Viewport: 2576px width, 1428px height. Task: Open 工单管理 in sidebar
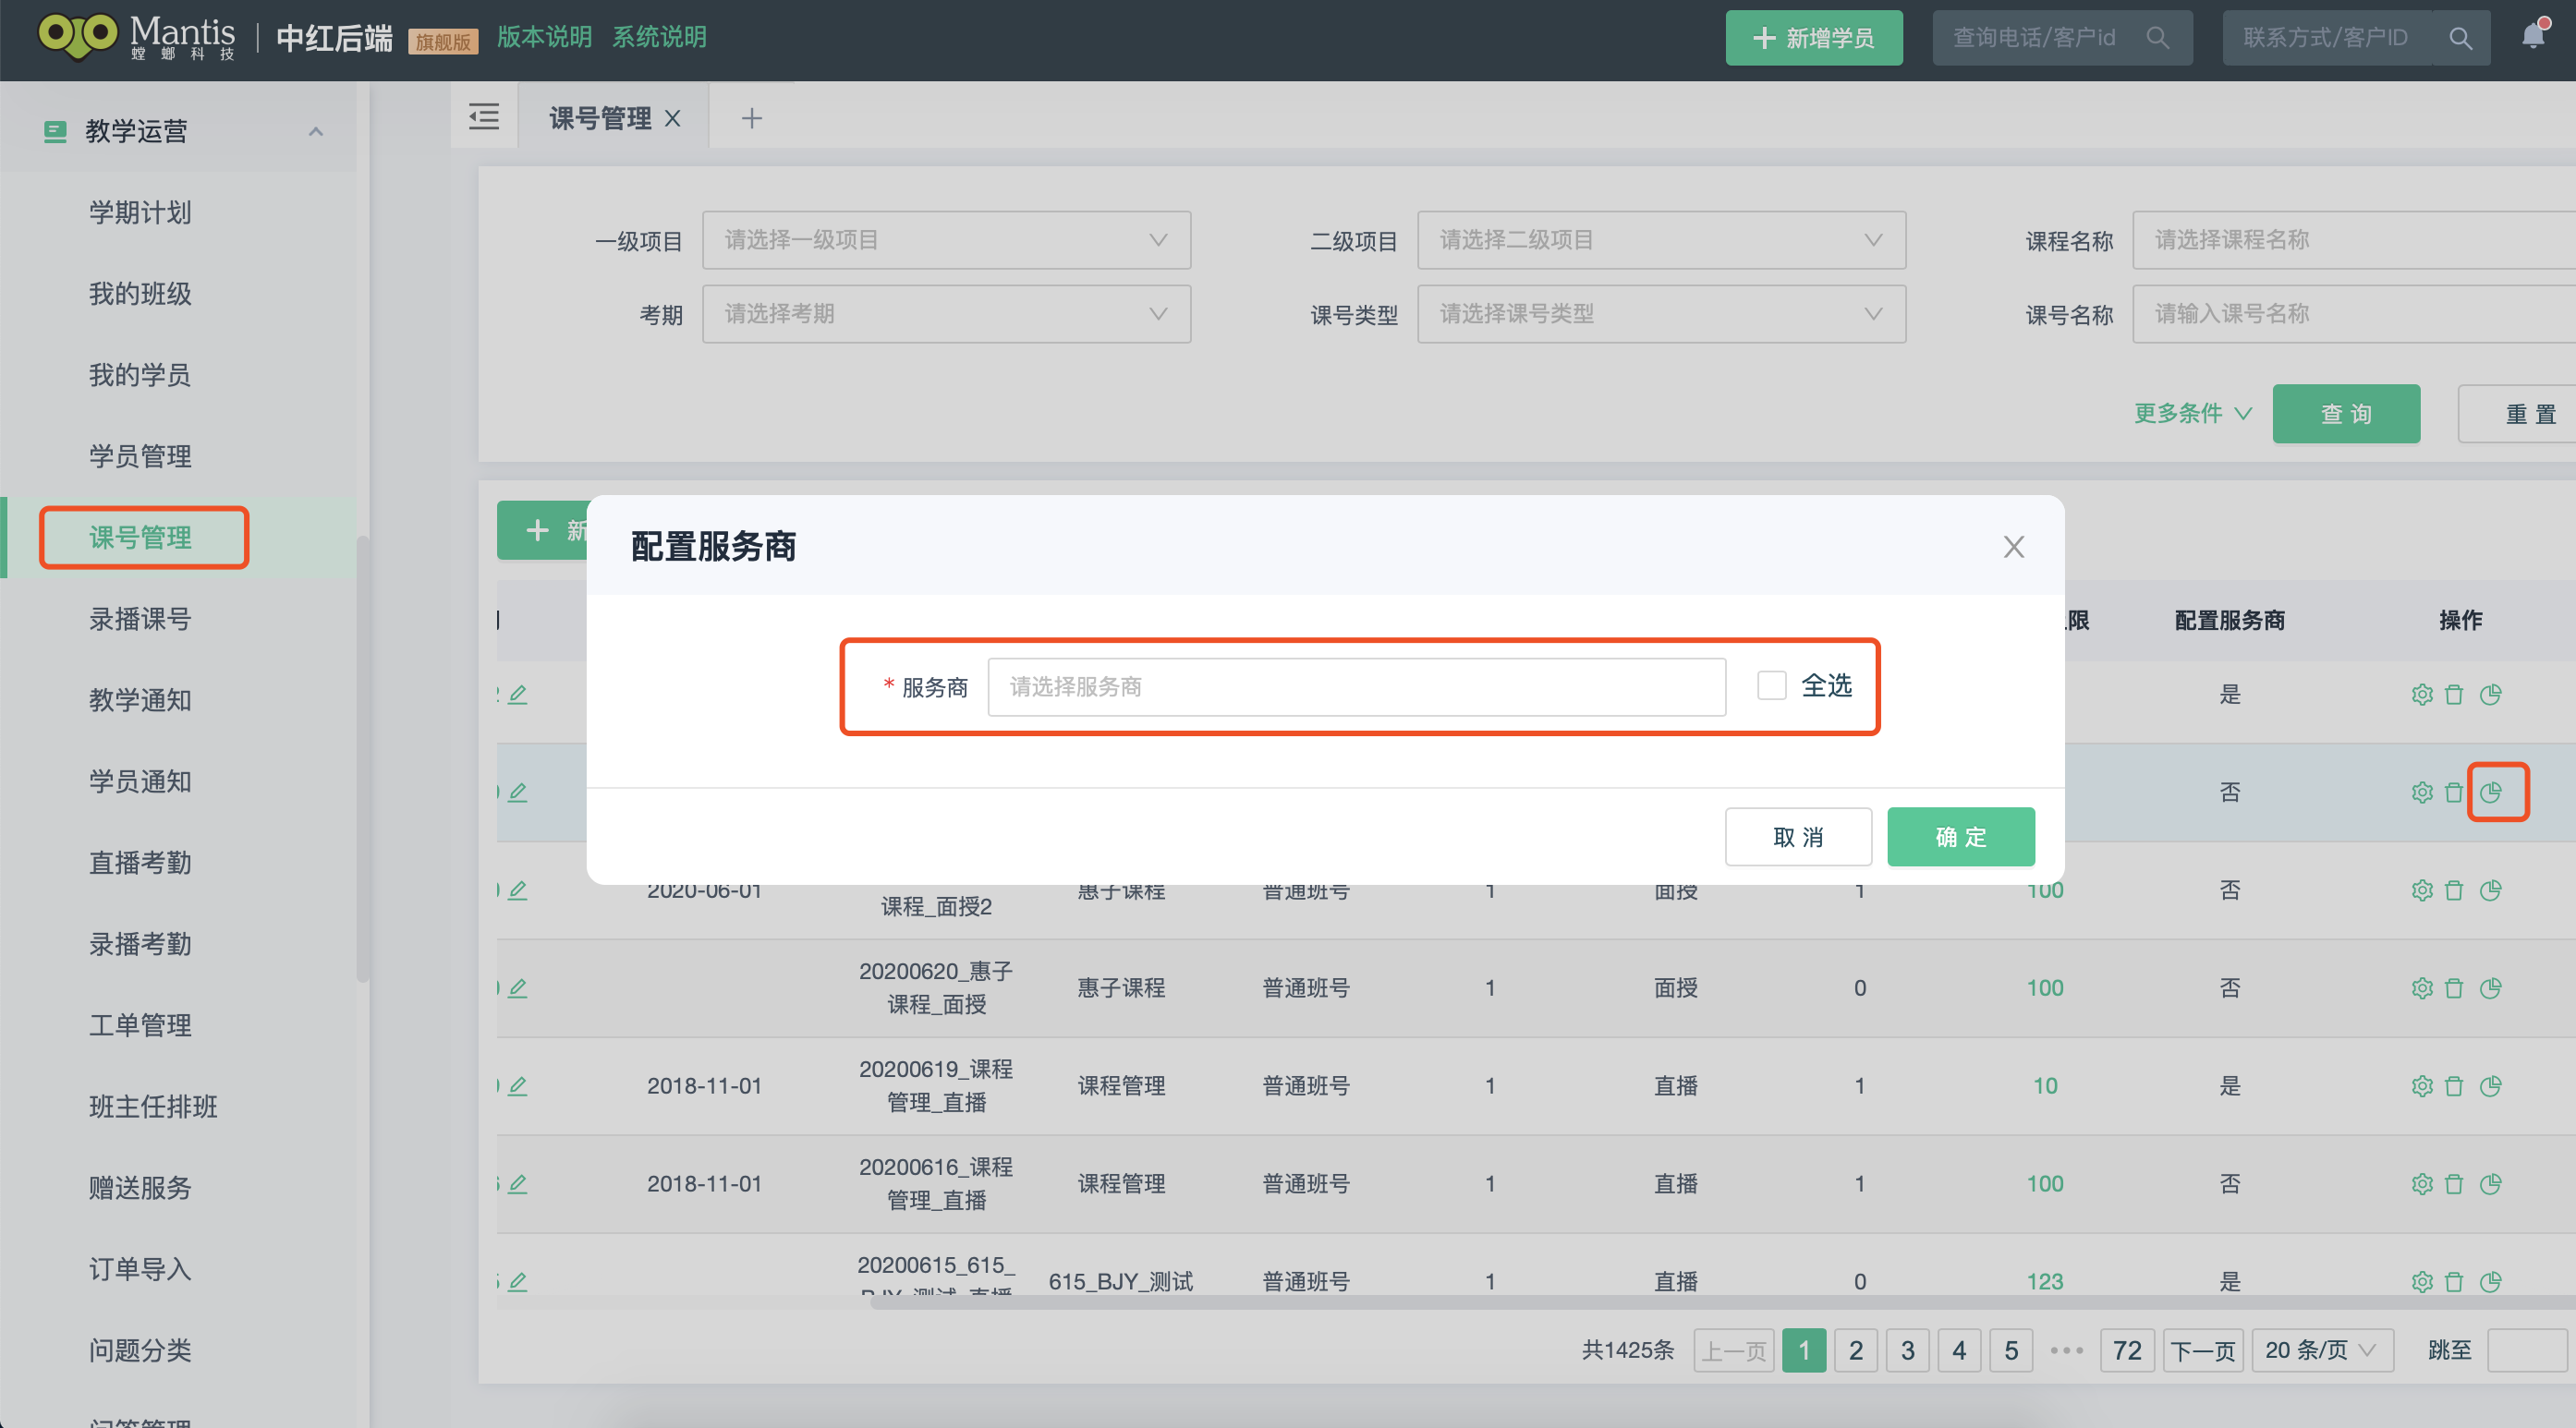pyautogui.click(x=140, y=1026)
